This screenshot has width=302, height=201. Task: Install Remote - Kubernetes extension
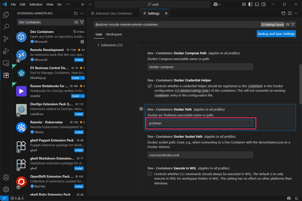click(x=79, y=132)
